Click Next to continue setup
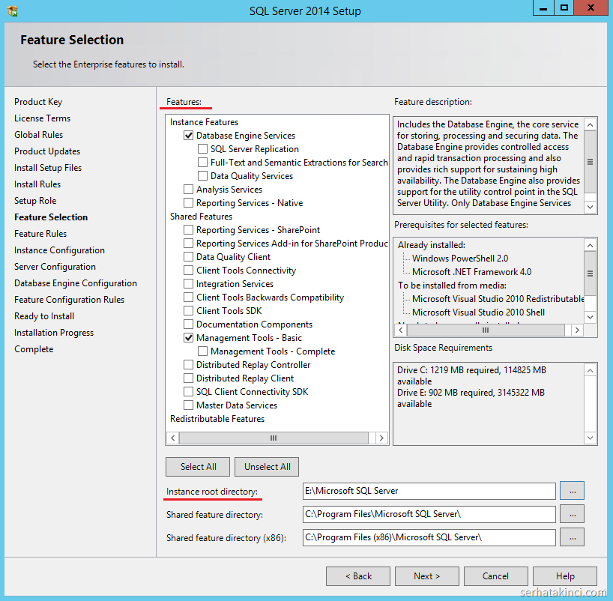Image resolution: width=613 pixels, height=601 pixels. point(426,576)
